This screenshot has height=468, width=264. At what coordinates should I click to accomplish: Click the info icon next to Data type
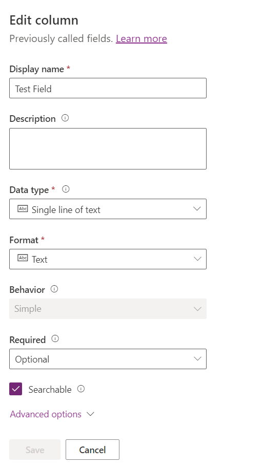tap(66, 189)
